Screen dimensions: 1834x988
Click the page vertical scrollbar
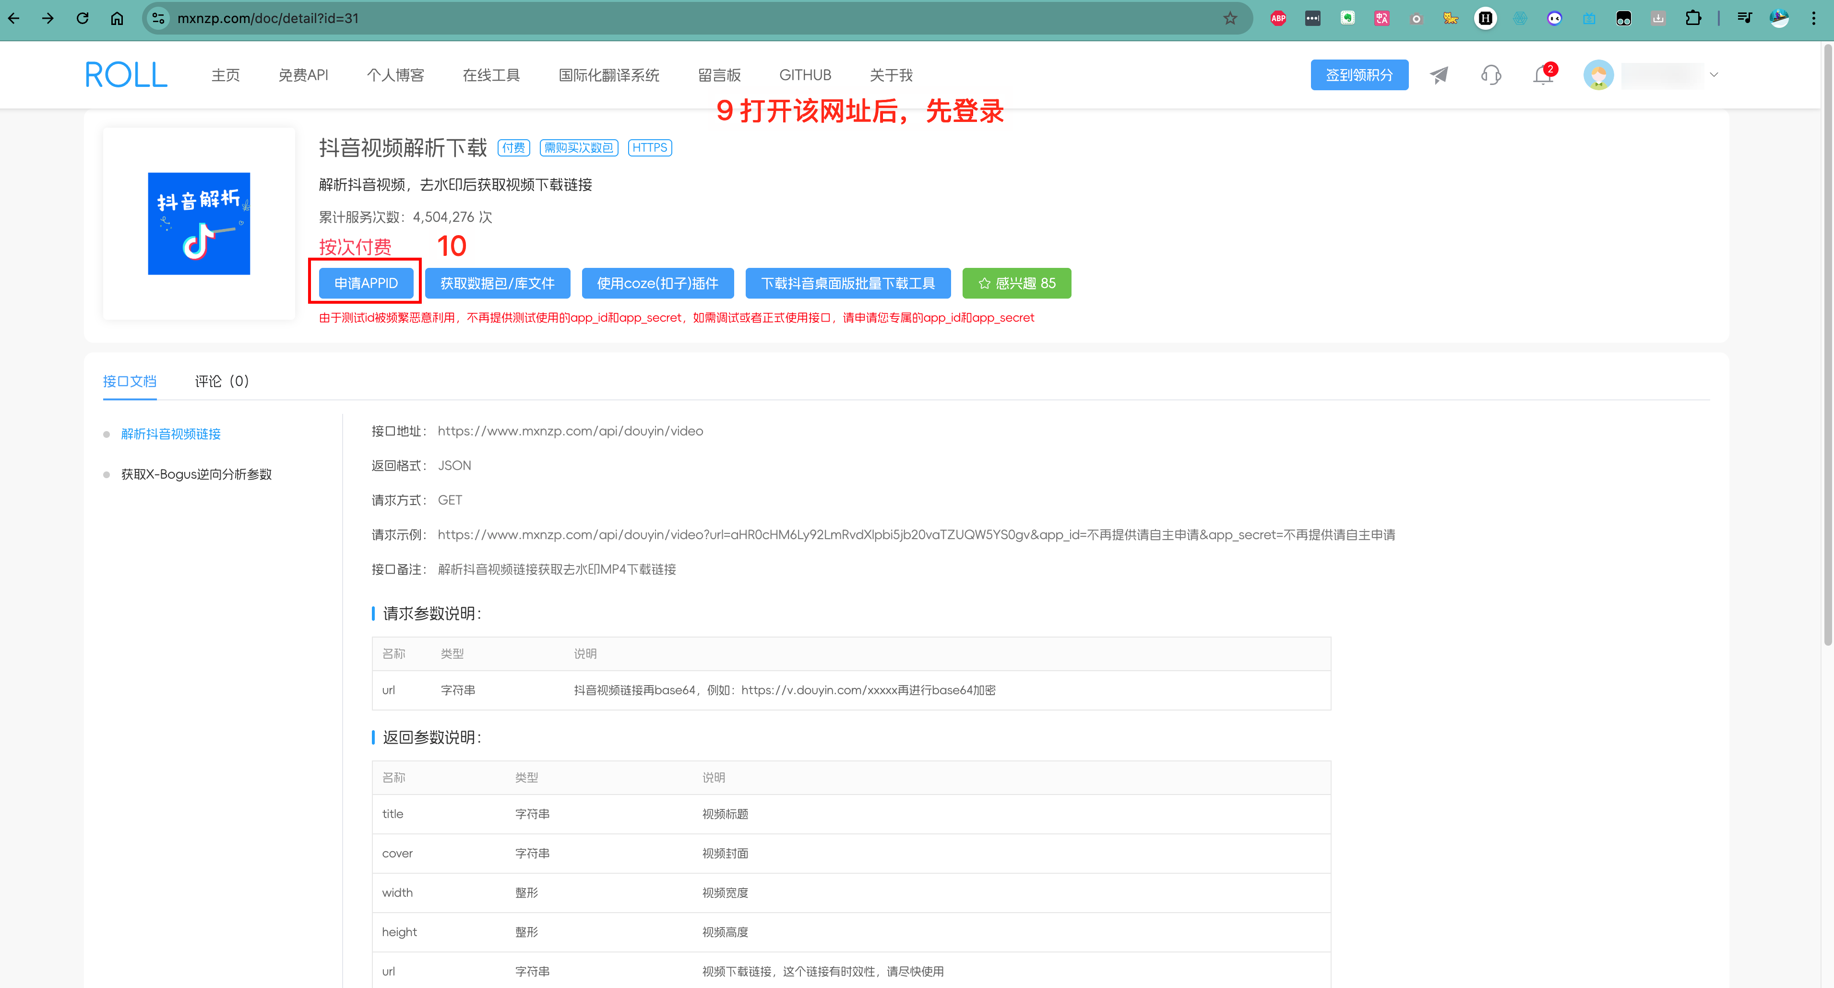click(x=1827, y=345)
